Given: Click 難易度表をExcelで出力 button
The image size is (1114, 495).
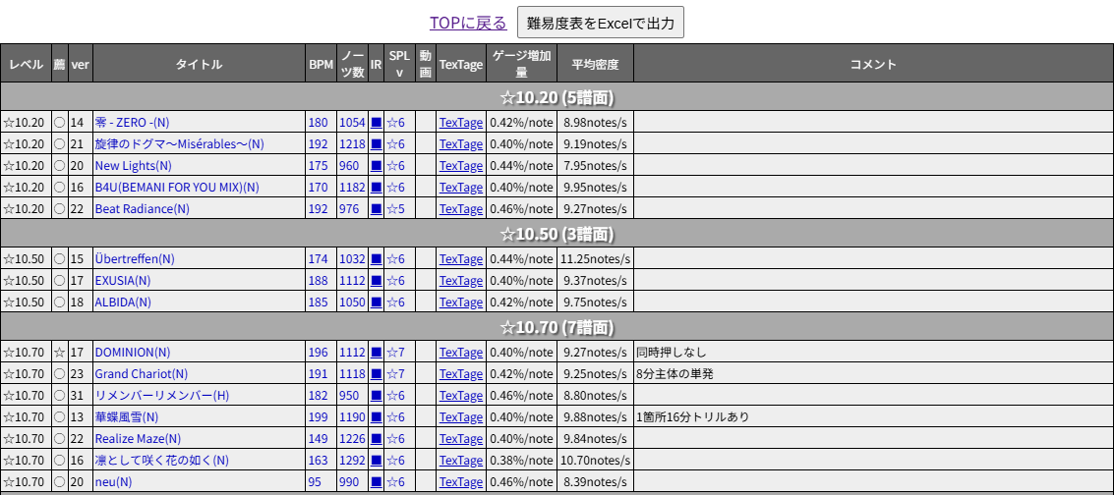Looking at the screenshot, I should (601, 23).
